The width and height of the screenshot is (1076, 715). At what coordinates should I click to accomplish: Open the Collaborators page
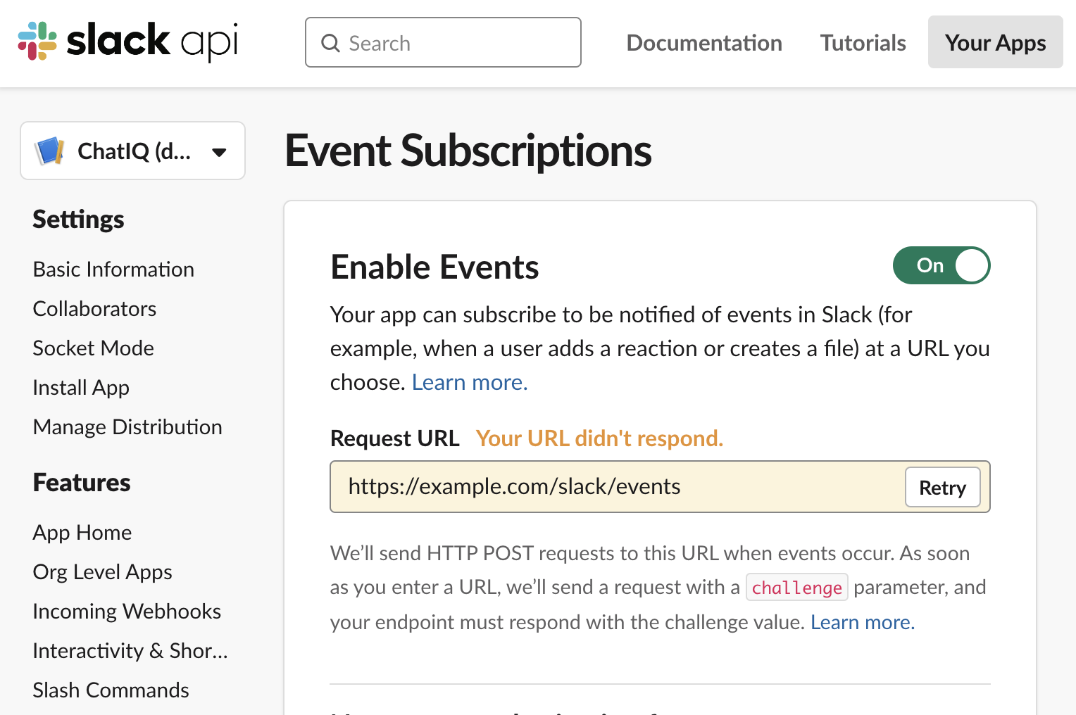pyautogui.click(x=94, y=309)
